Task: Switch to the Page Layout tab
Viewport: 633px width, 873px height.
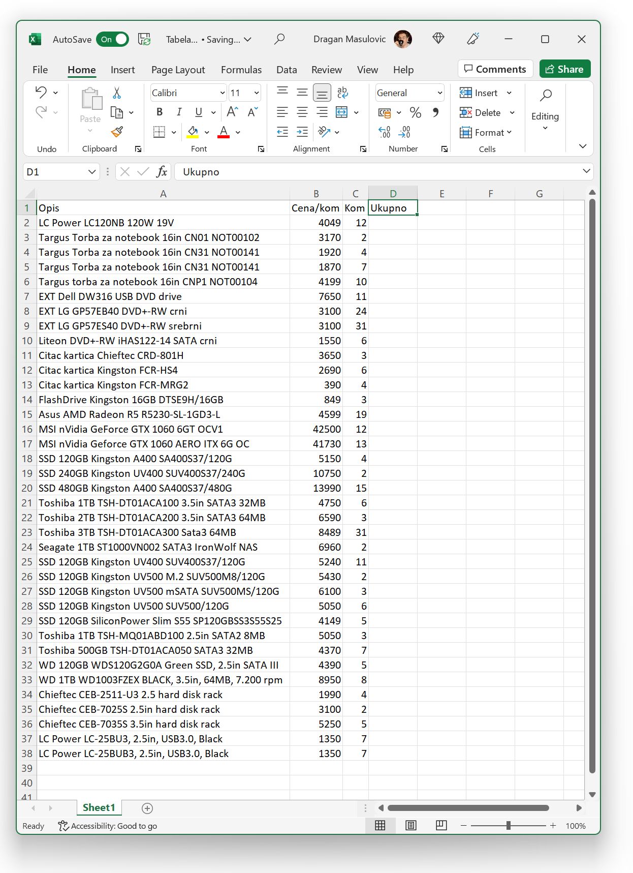Action: tap(178, 70)
